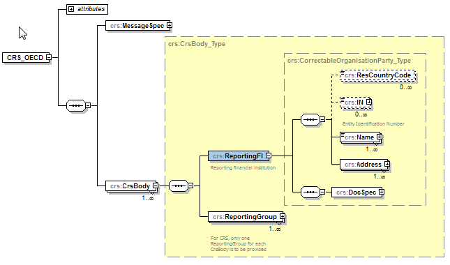
Task: Expand the crs:ReportingGroup element
Action: 283,216
